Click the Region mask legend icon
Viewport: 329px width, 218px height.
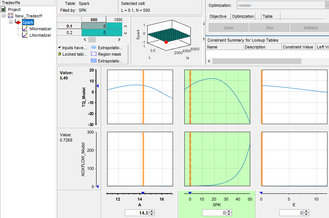pos(94,54)
